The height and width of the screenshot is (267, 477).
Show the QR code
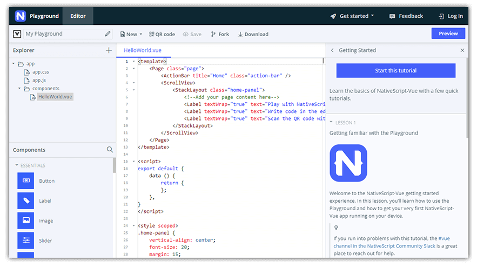click(x=162, y=34)
